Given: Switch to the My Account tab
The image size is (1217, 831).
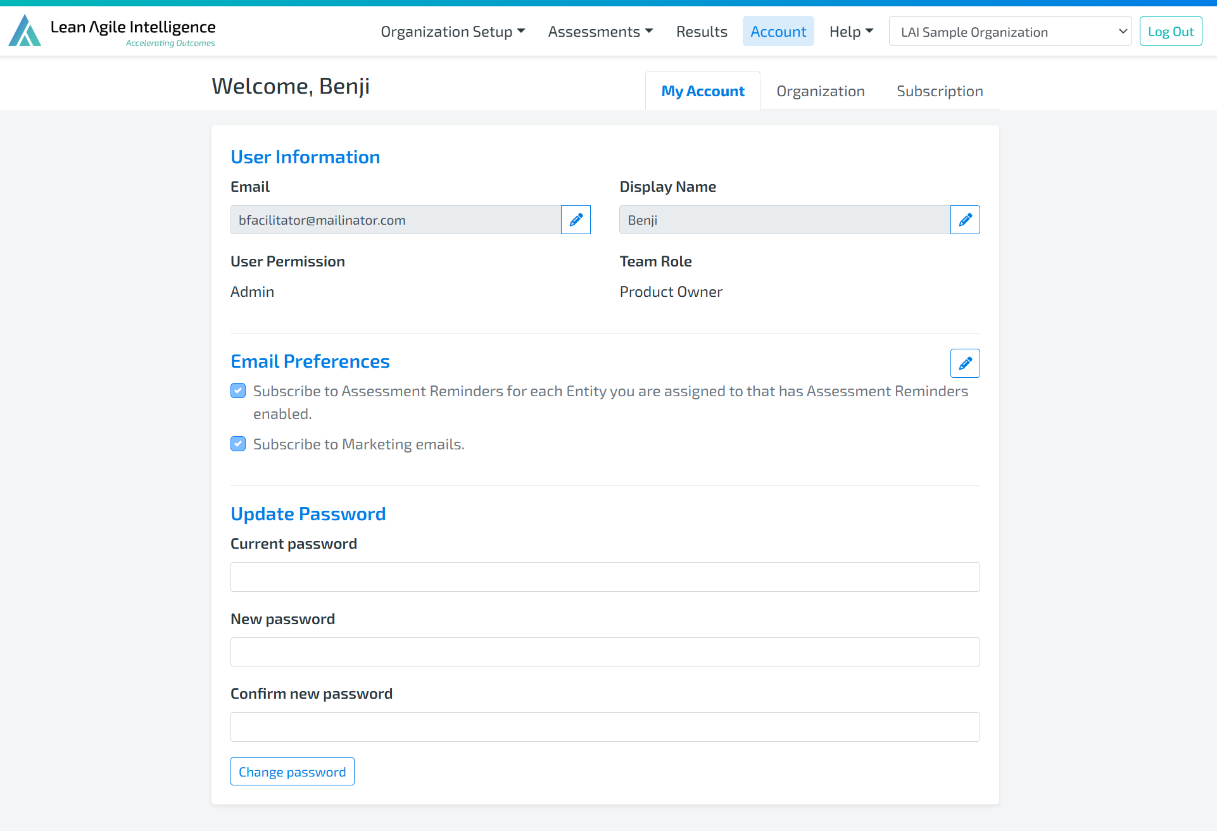Looking at the screenshot, I should point(703,91).
